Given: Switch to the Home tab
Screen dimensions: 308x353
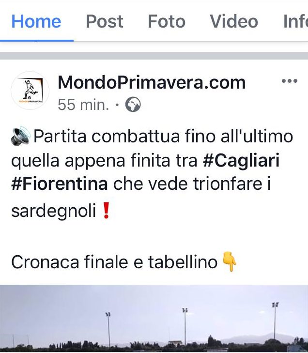Looking at the screenshot, I should pos(36,22).
